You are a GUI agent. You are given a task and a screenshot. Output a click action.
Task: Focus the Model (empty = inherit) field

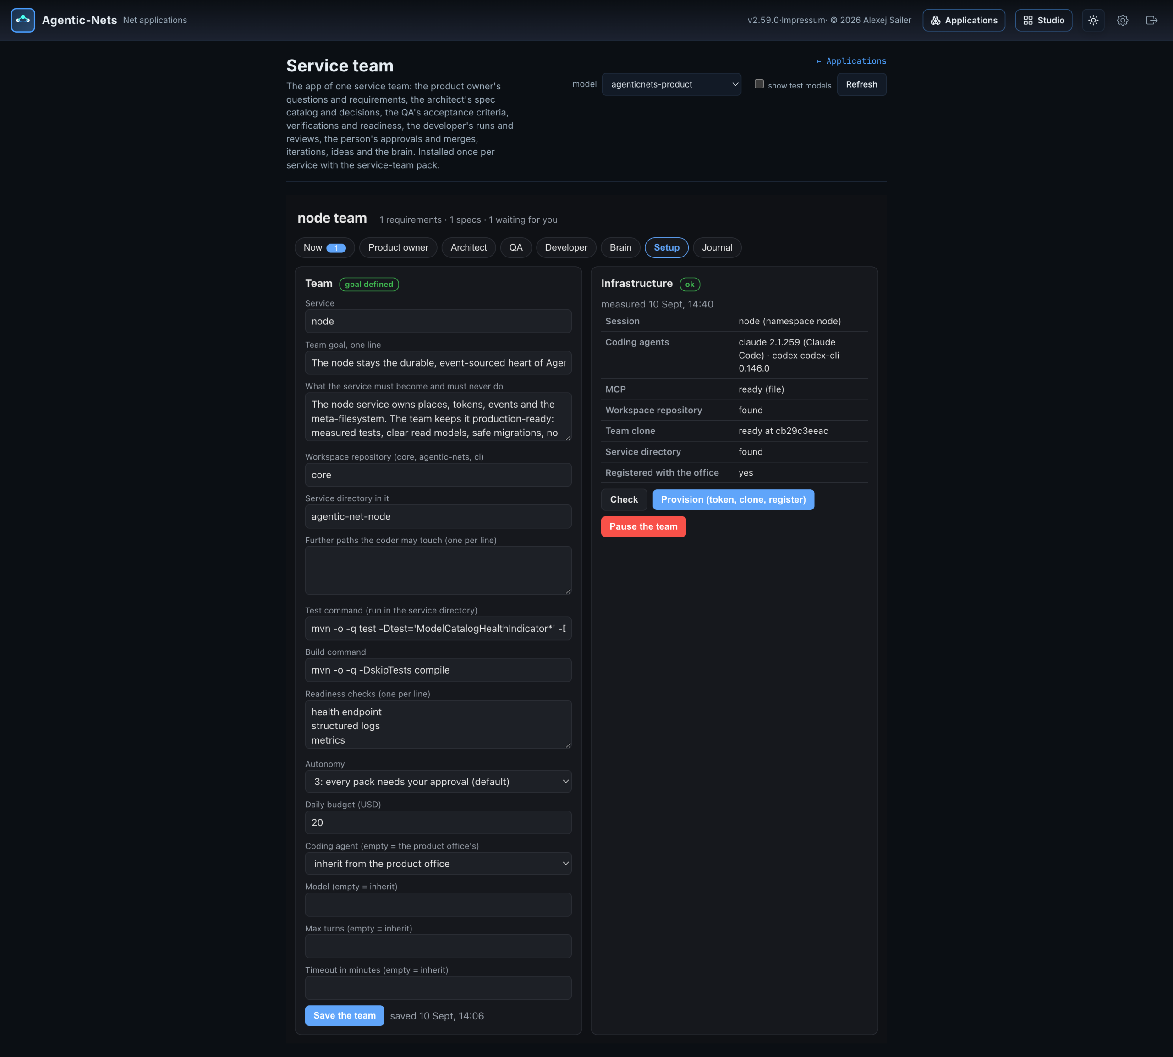[x=439, y=905]
